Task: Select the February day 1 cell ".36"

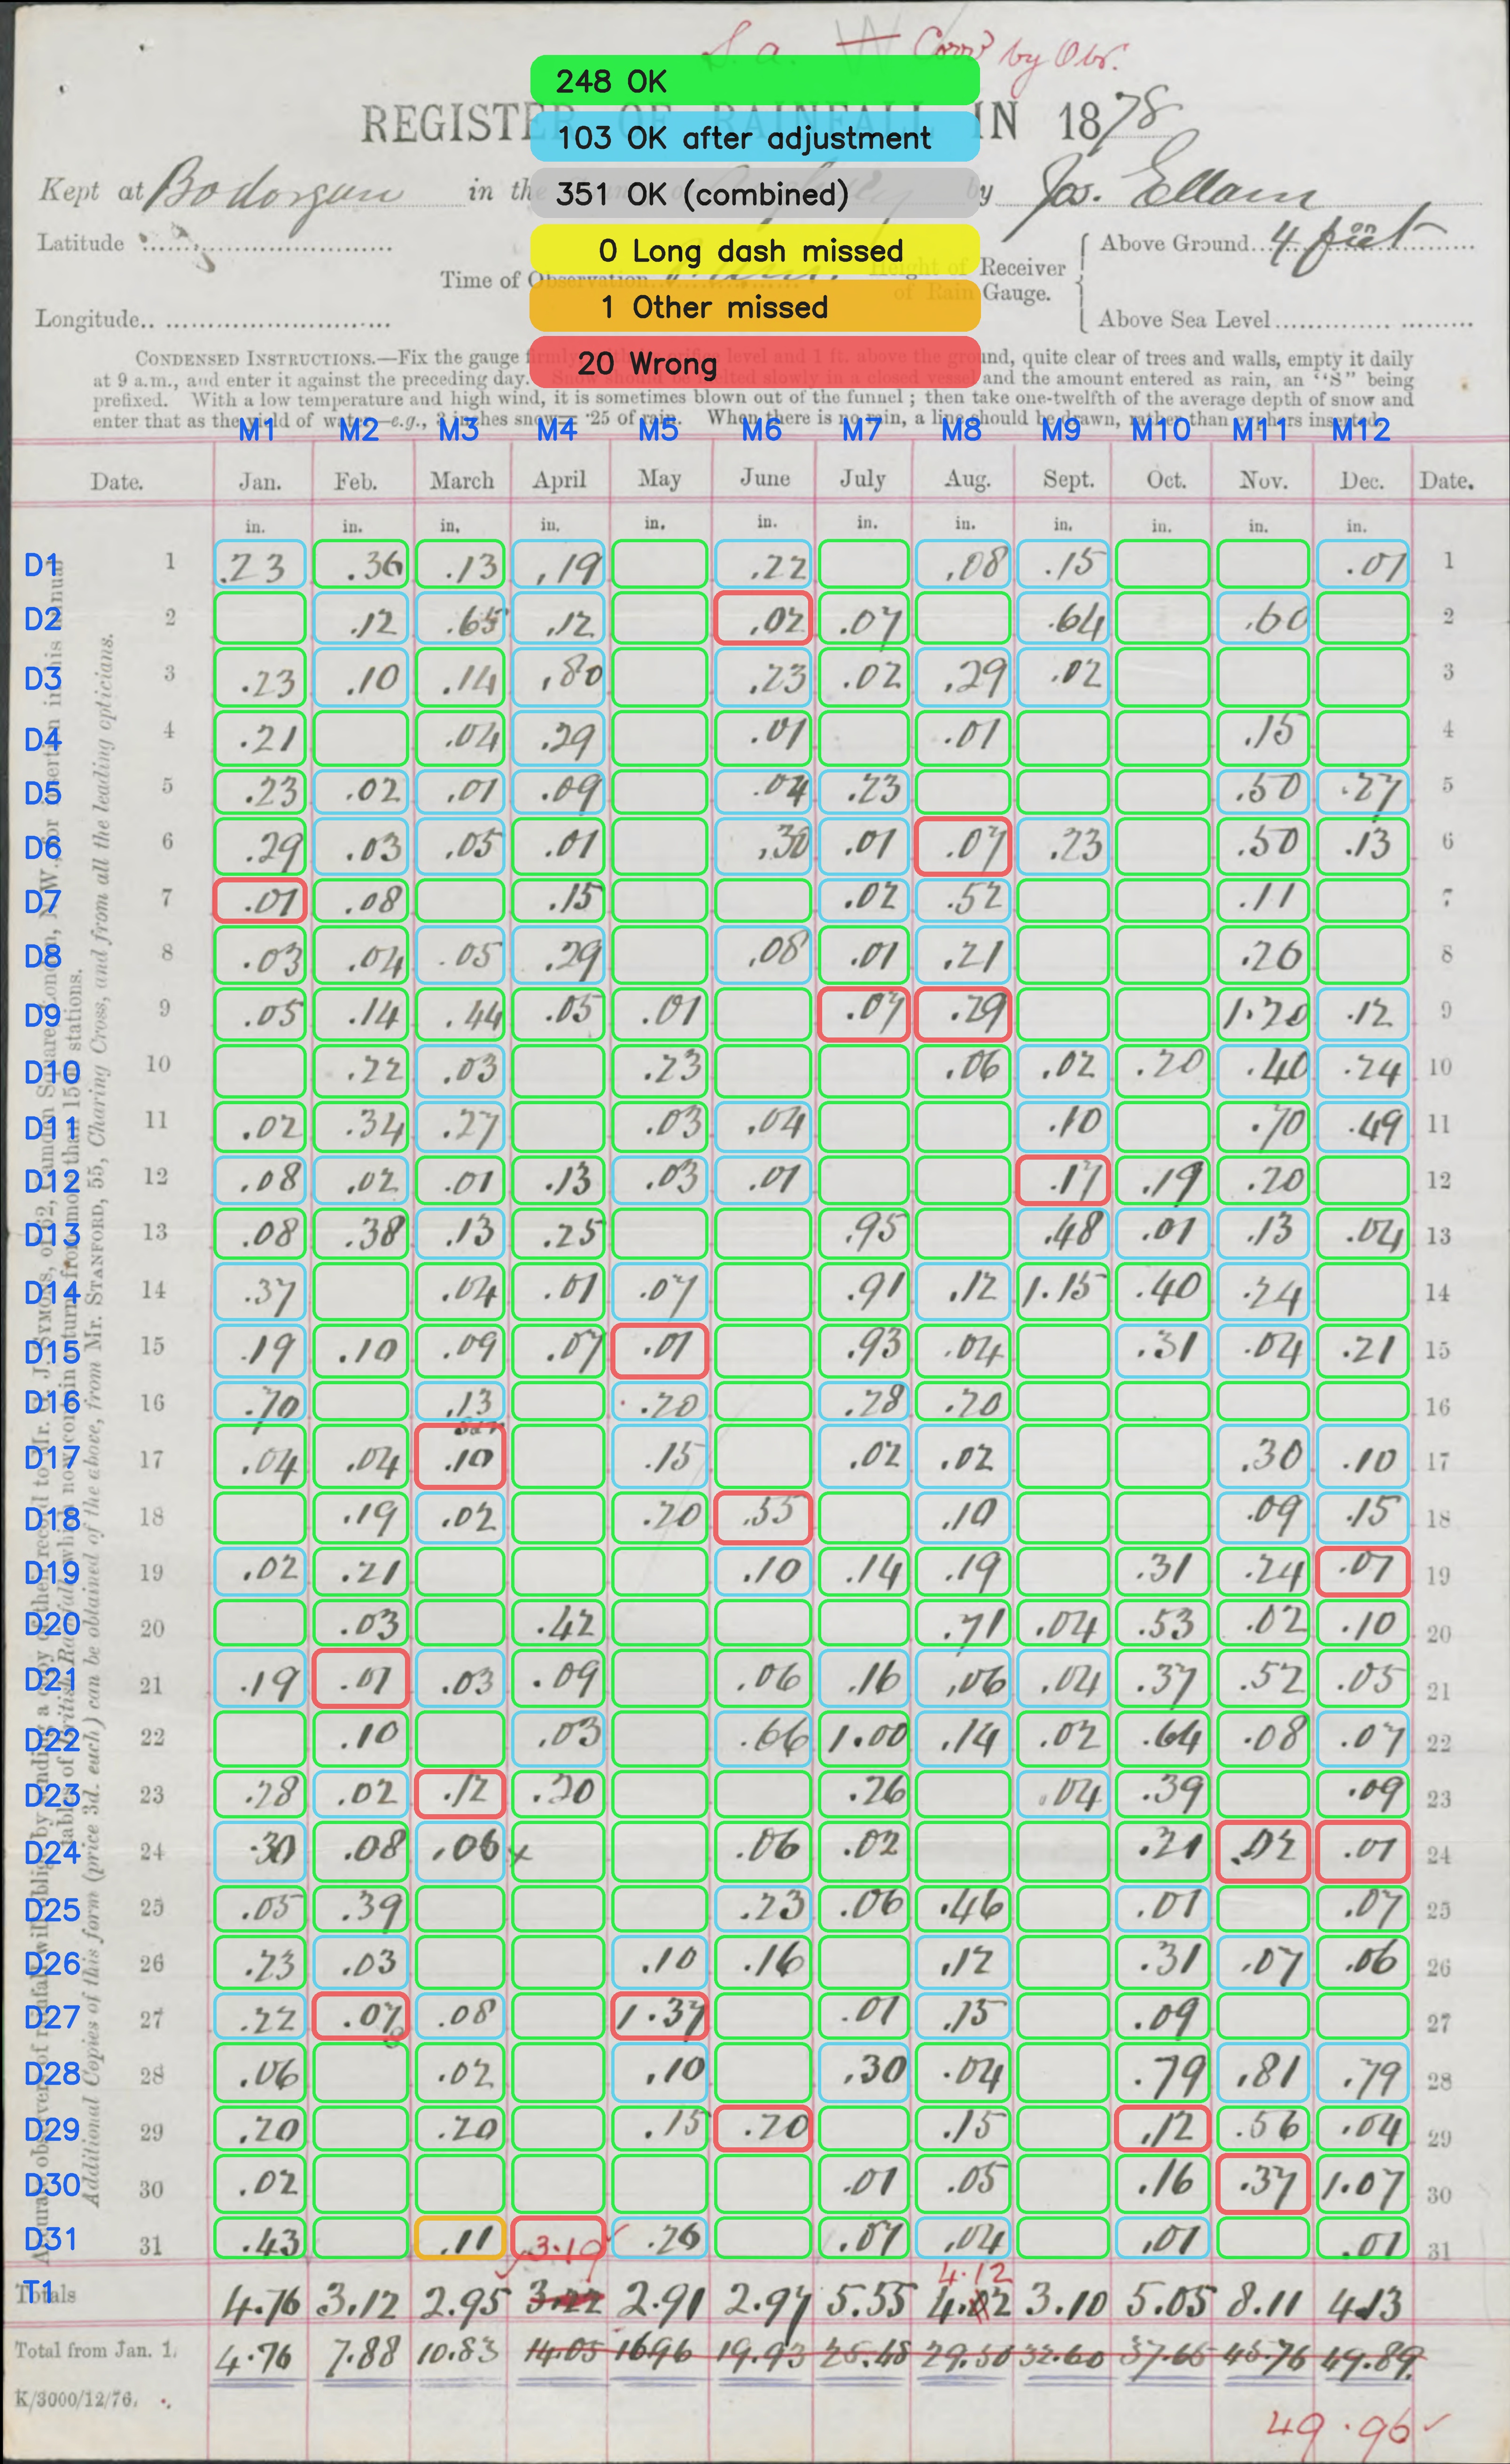Action: coord(360,565)
